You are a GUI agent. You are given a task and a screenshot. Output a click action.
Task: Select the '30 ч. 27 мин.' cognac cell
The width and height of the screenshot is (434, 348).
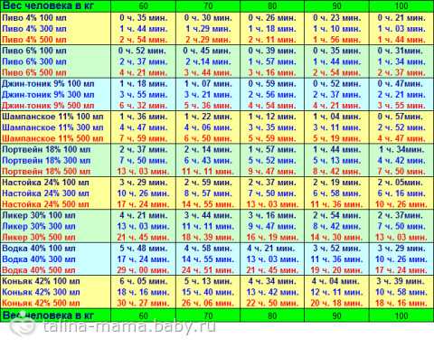coord(143,303)
